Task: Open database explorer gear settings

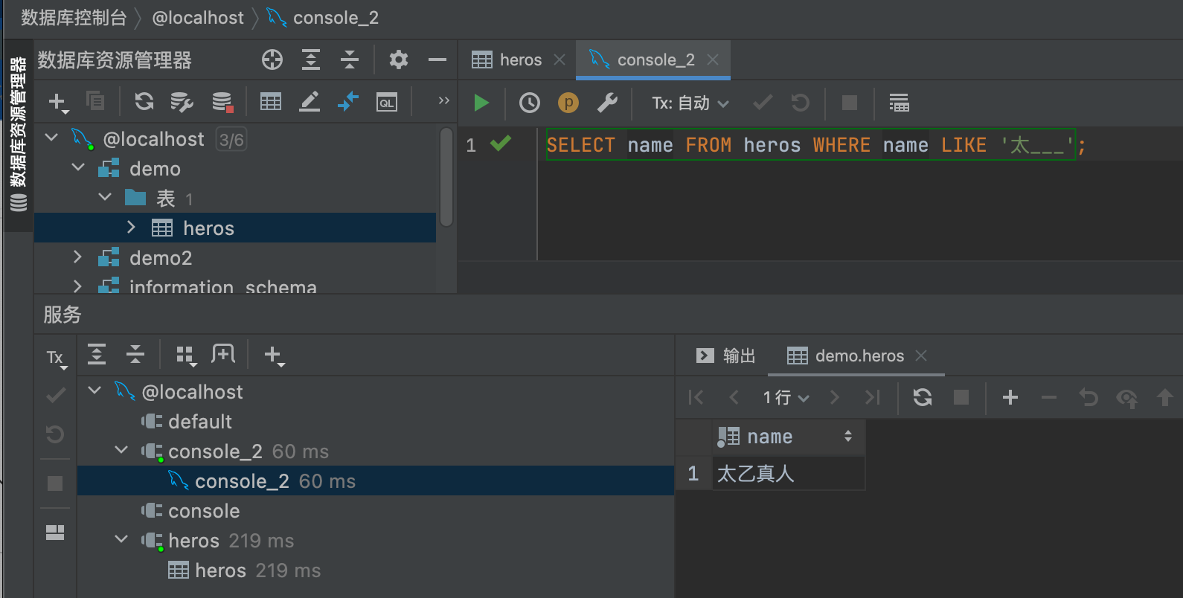Action: pyautogui.click(x=399, y=60)
